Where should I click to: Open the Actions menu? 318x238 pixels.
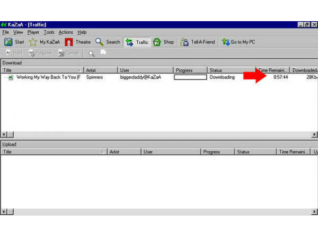point(66,32)
